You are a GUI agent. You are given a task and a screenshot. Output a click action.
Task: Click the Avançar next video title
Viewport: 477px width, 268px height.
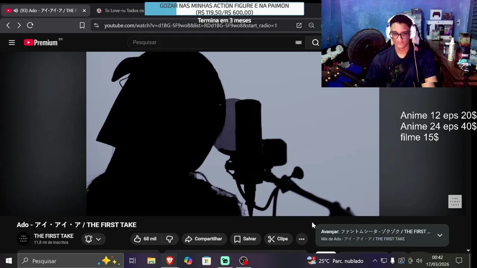(376, 232)
